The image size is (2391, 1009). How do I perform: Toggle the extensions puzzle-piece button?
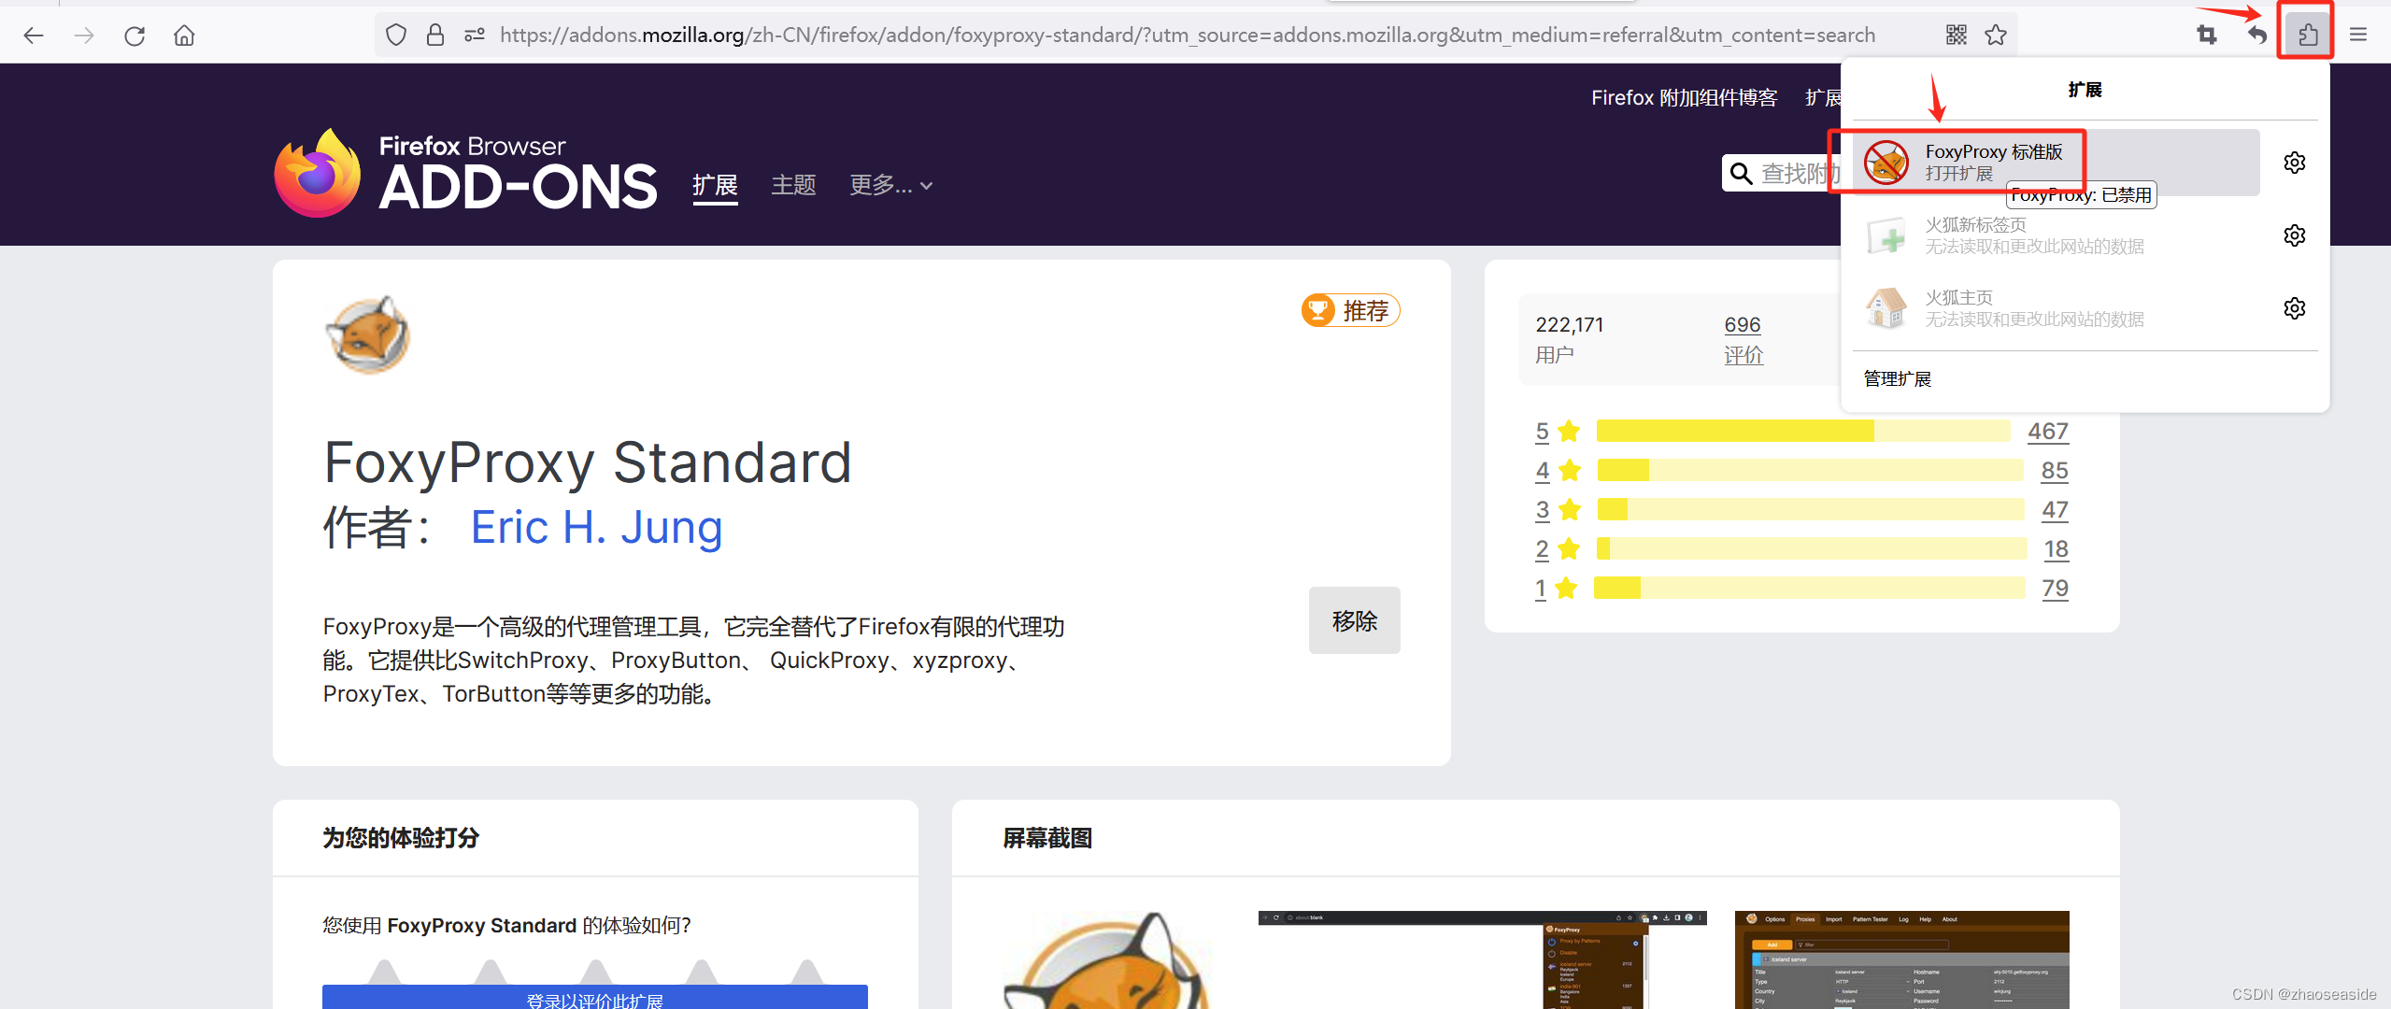[x=2307, y=36]
